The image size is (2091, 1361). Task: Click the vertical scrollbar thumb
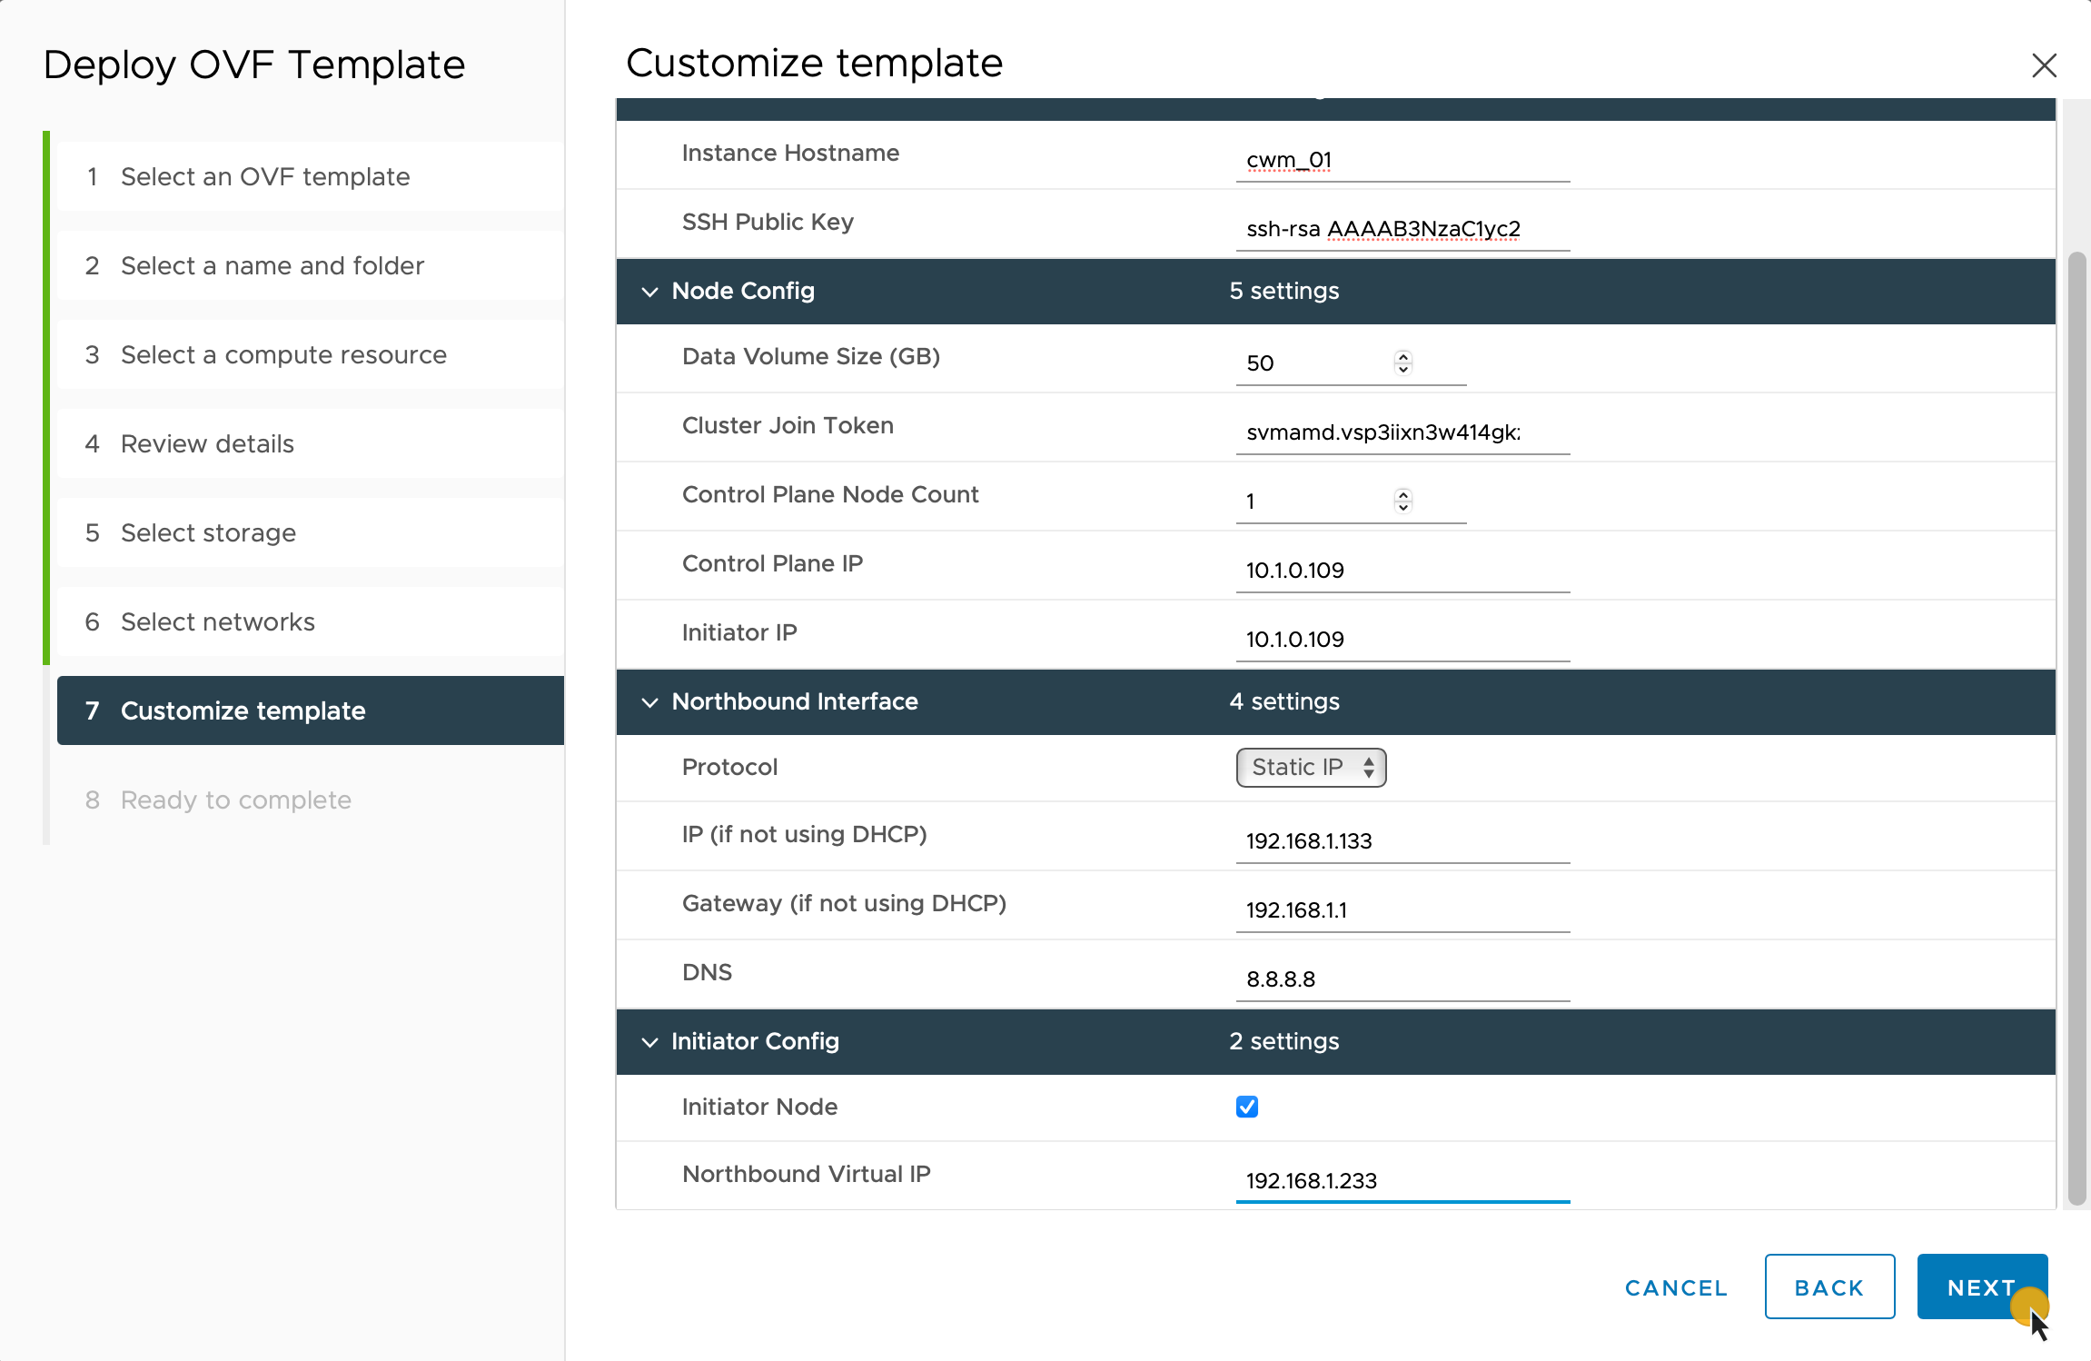point(2076,727)
